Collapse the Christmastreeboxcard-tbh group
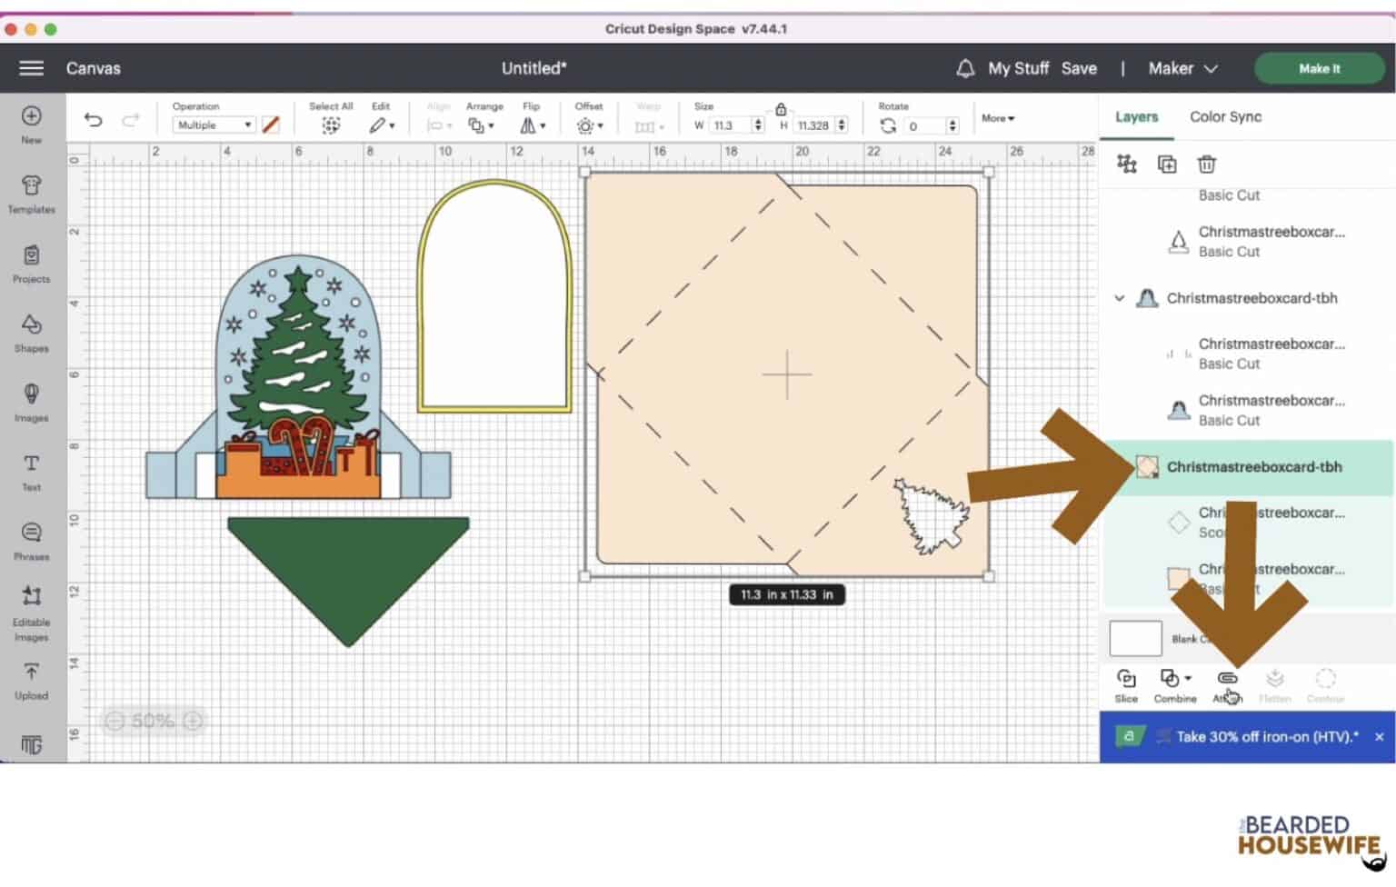 (1120, 298)
